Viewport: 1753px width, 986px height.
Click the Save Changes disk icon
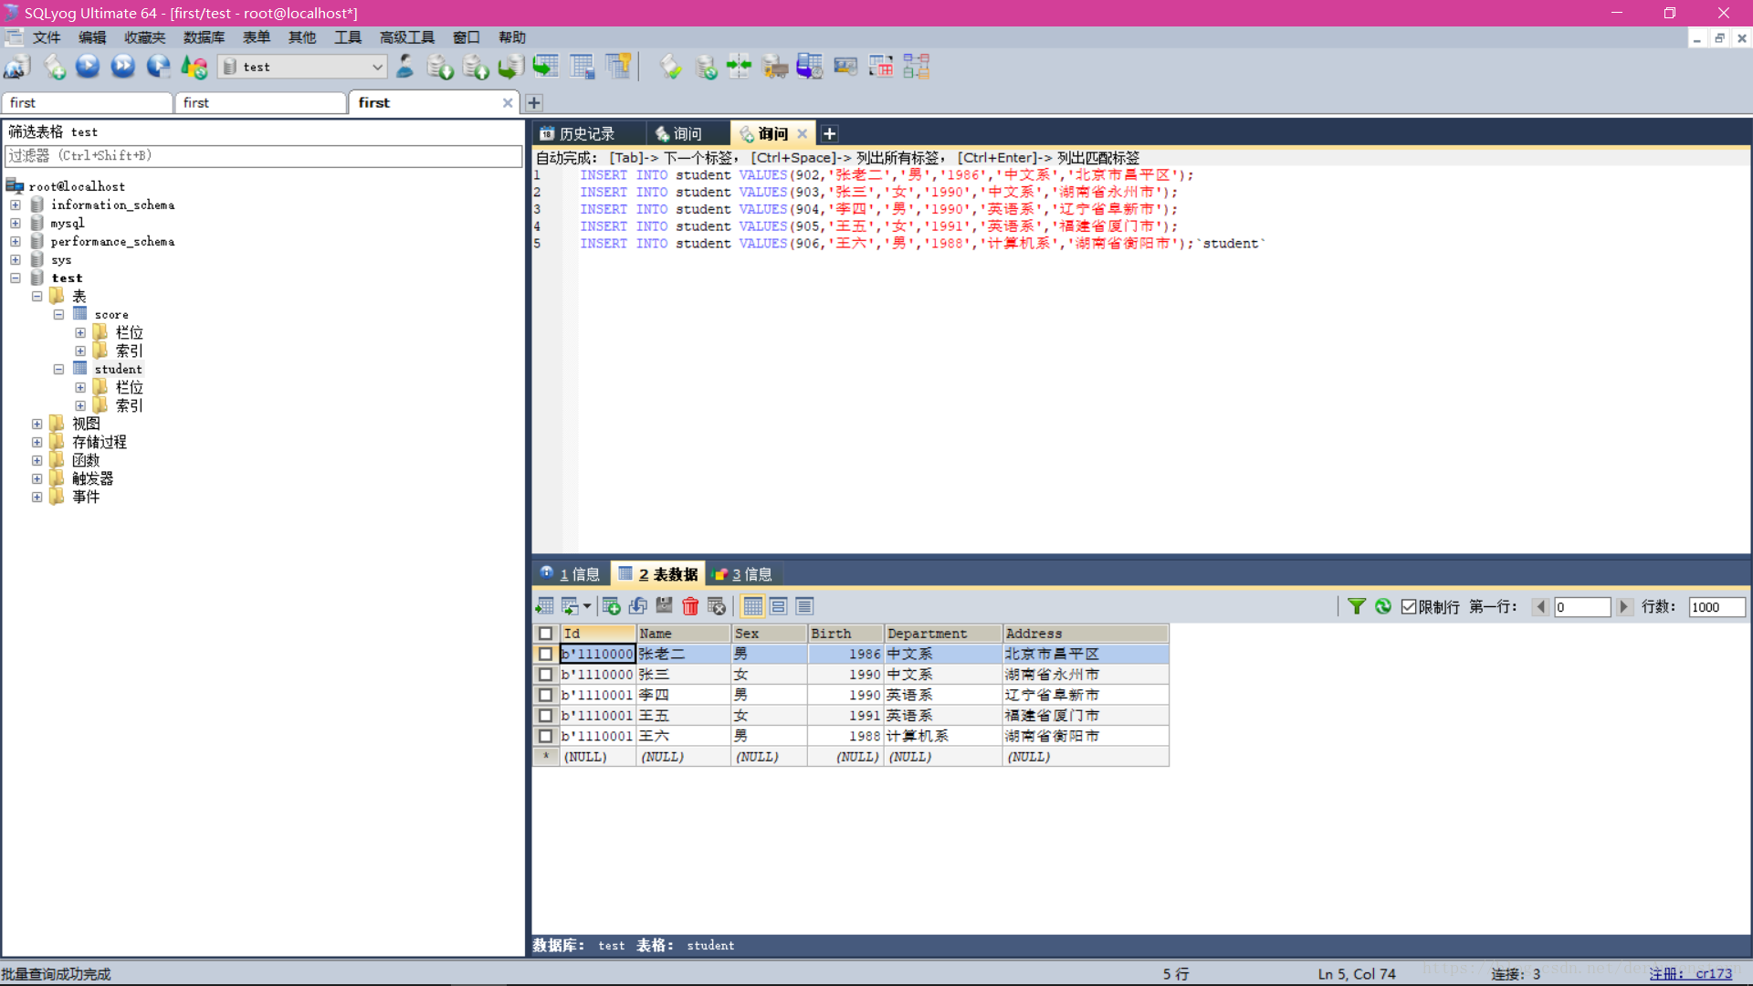(664, 606)
